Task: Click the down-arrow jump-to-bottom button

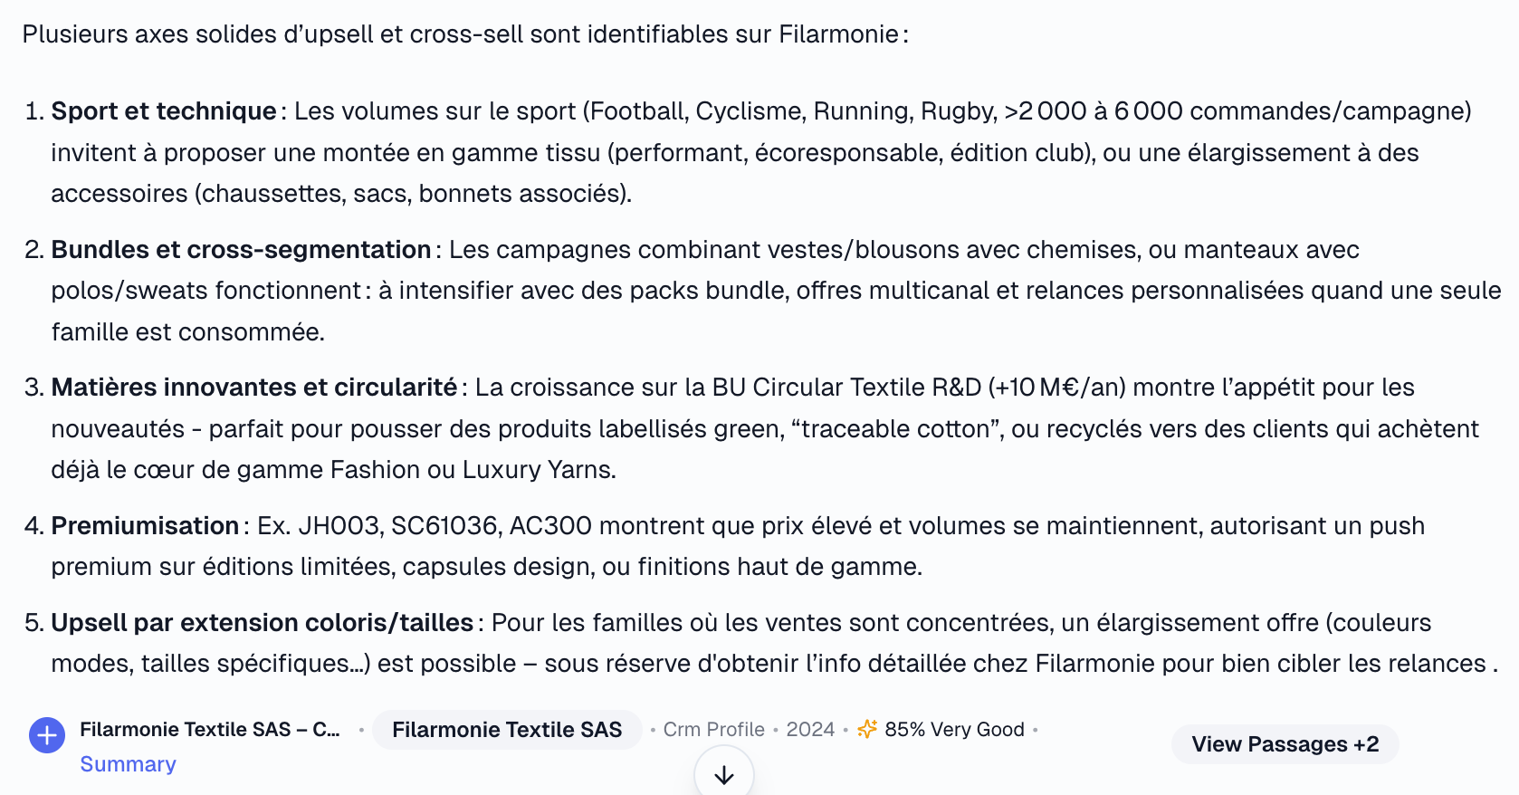Action: point(724,774)
